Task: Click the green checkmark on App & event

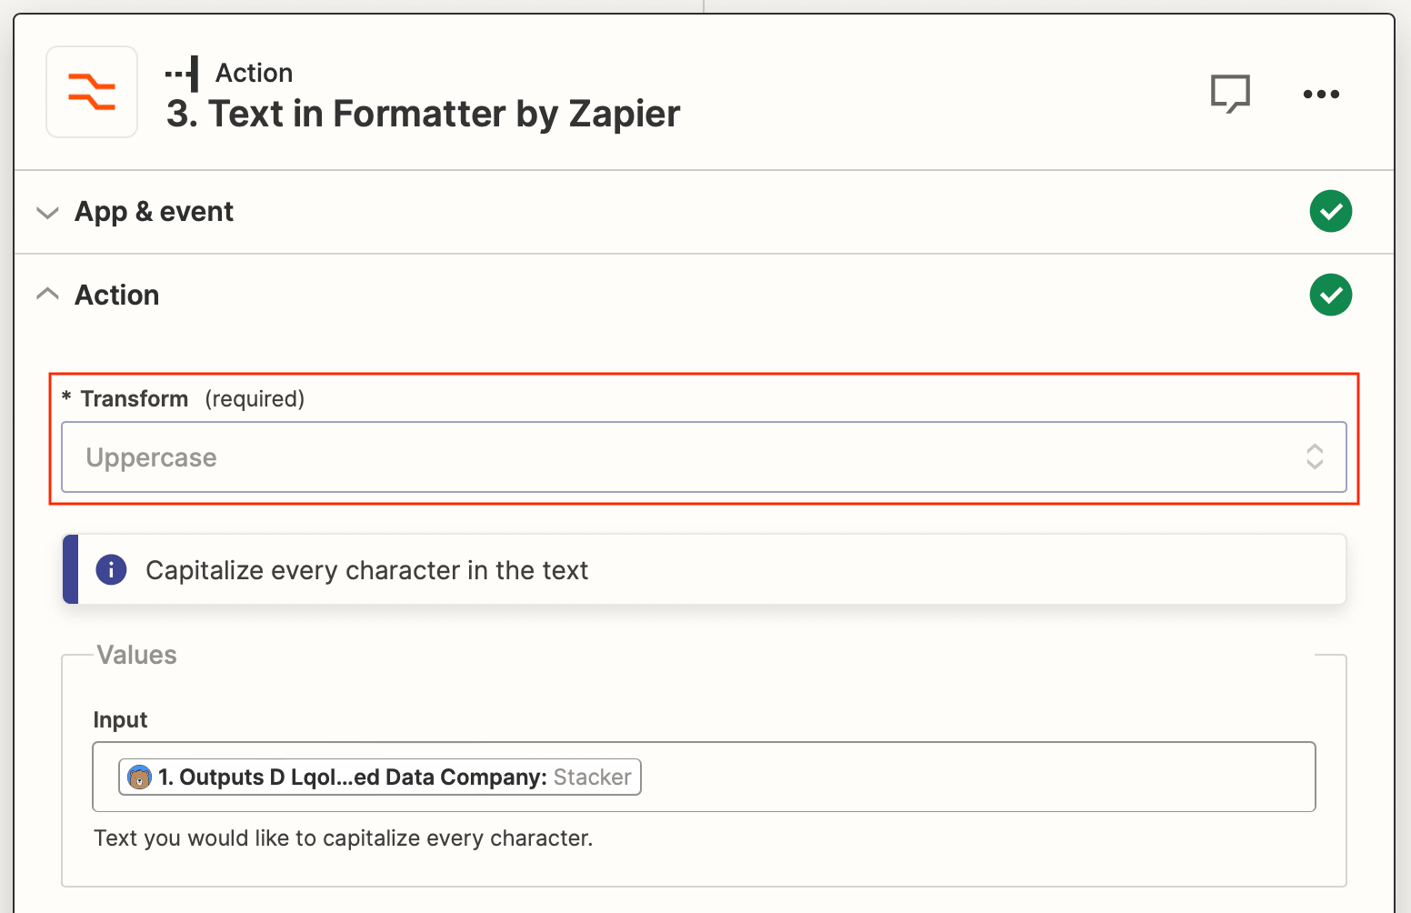Action: pyautogui.click(x=1330, y=211)
